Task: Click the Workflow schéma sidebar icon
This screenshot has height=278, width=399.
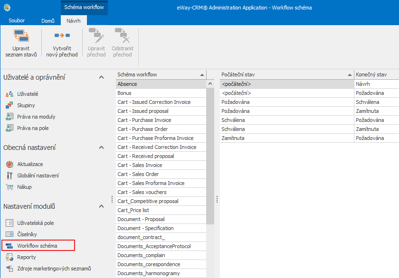Action: 9,246
